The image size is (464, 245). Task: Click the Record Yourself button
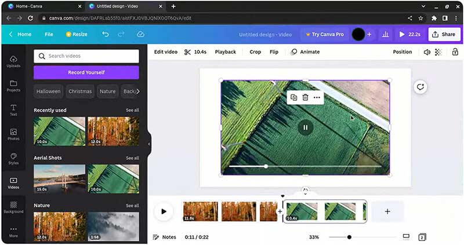86,72
